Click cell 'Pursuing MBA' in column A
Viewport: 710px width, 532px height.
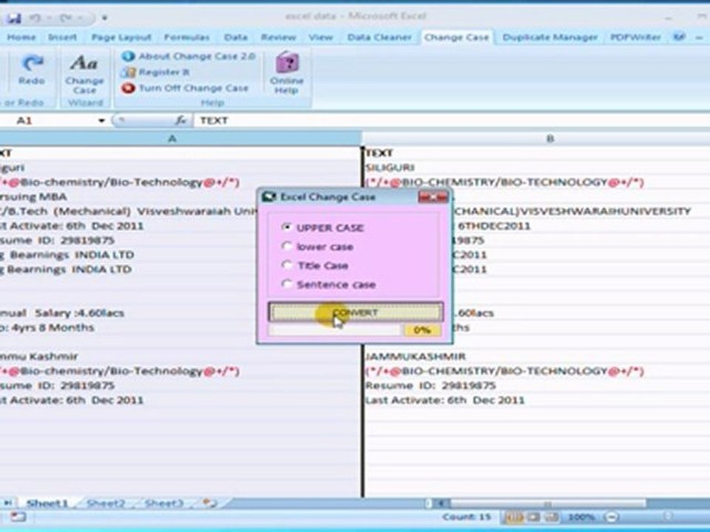180,197
